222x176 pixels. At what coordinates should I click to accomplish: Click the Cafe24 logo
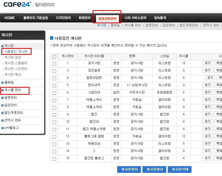(x=17, y=4)
